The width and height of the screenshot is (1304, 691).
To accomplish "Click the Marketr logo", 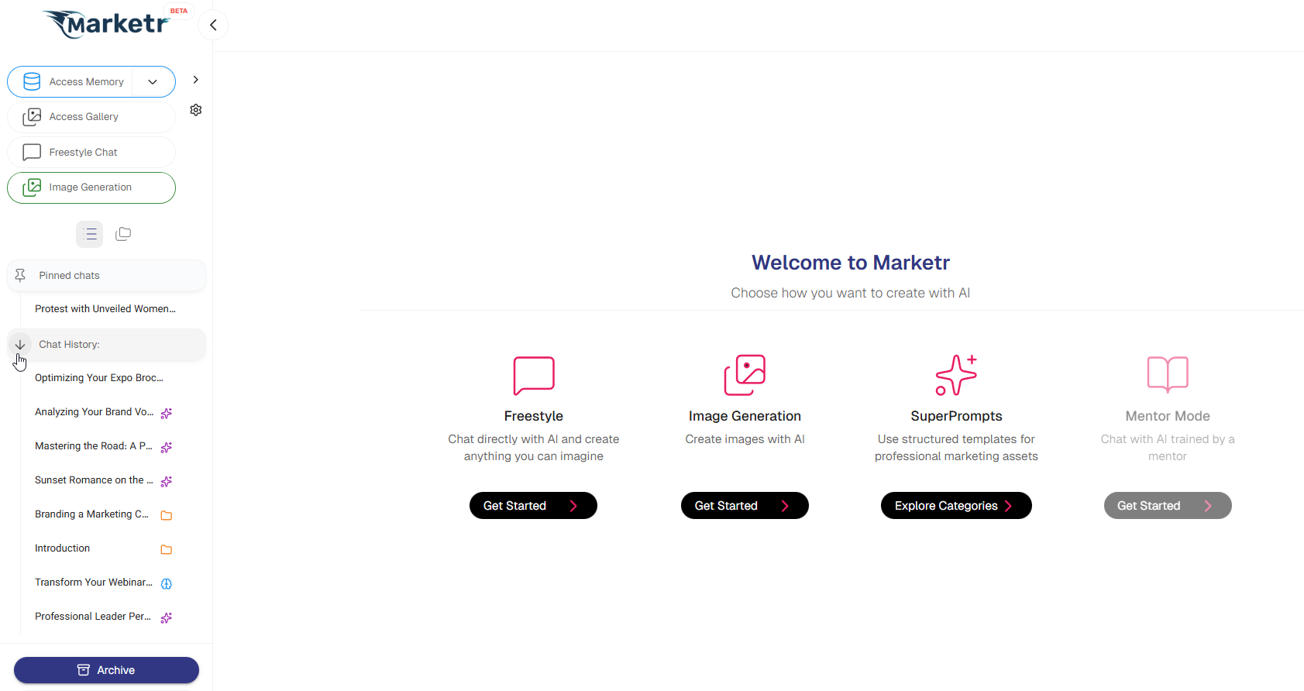I will coord(106,23).
